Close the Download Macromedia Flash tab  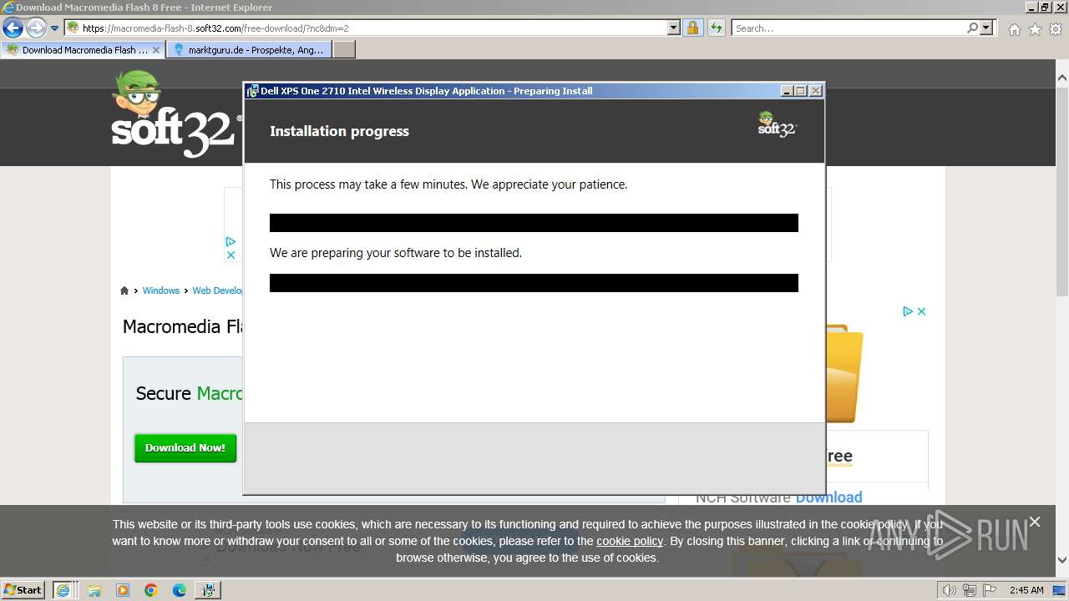tap(156, 50)
